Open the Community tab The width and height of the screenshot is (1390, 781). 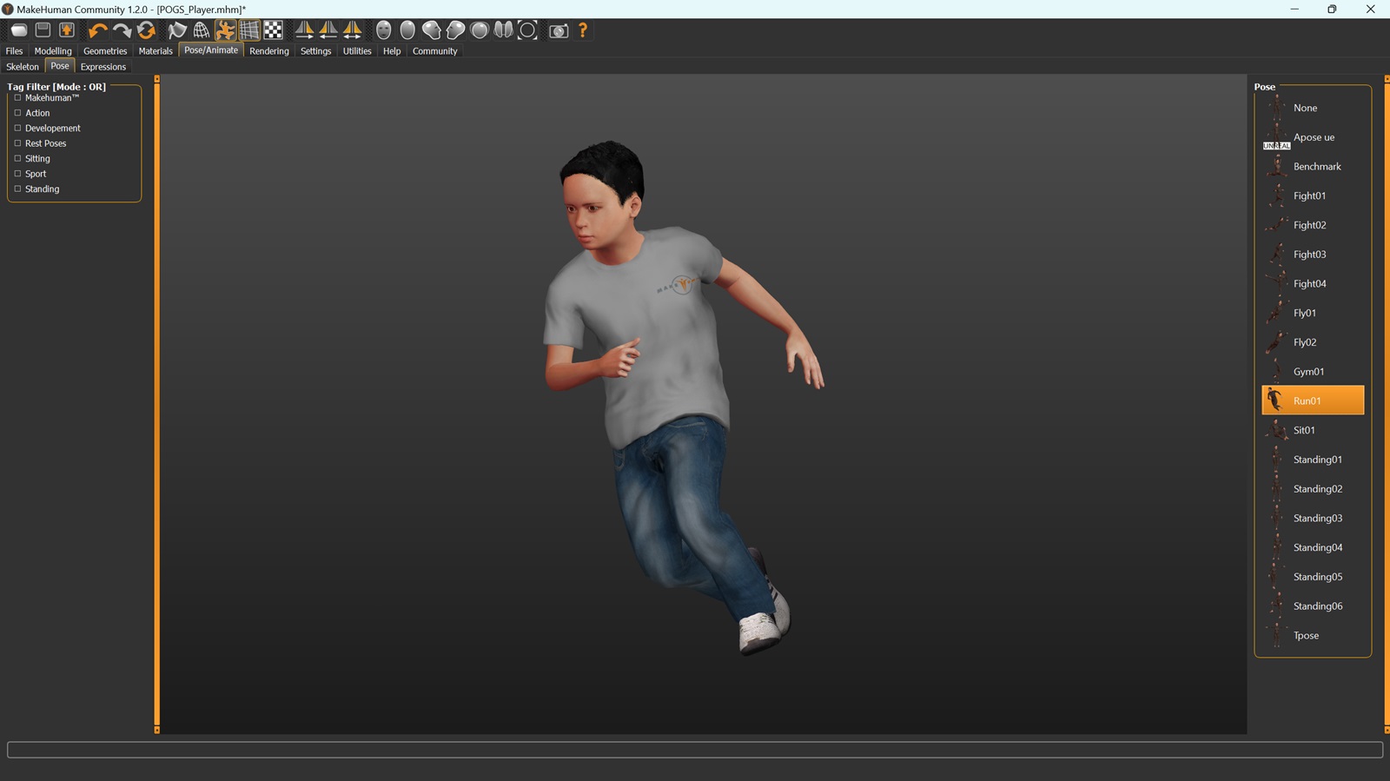434,51
